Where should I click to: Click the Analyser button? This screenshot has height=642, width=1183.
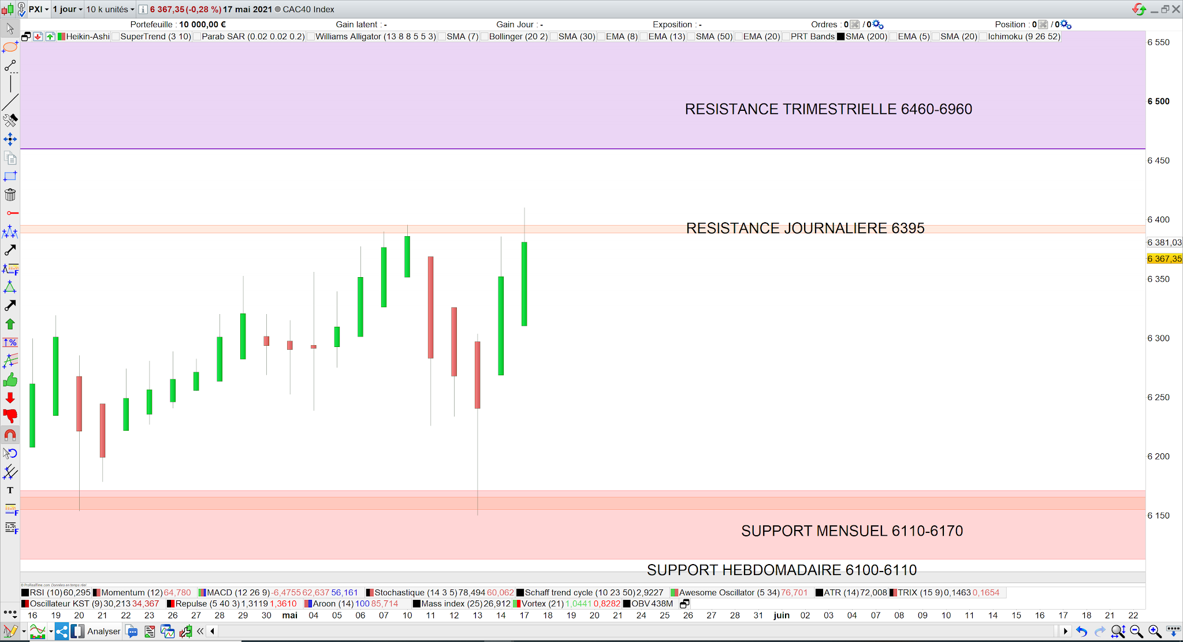(x=104, y=632)
